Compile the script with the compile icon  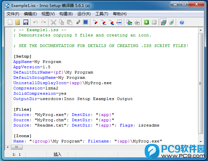(129, 22)
